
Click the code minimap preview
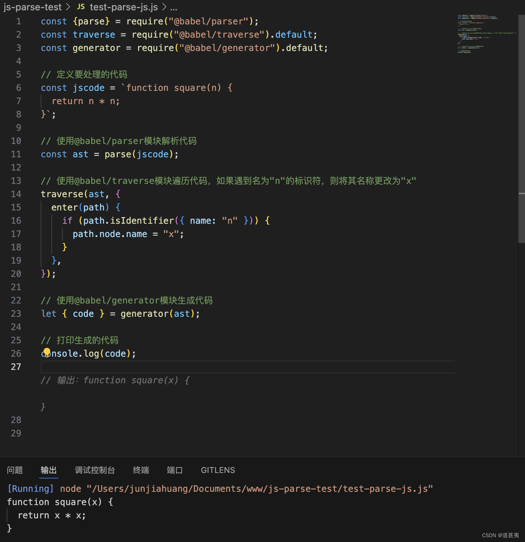tap(487, 34)
